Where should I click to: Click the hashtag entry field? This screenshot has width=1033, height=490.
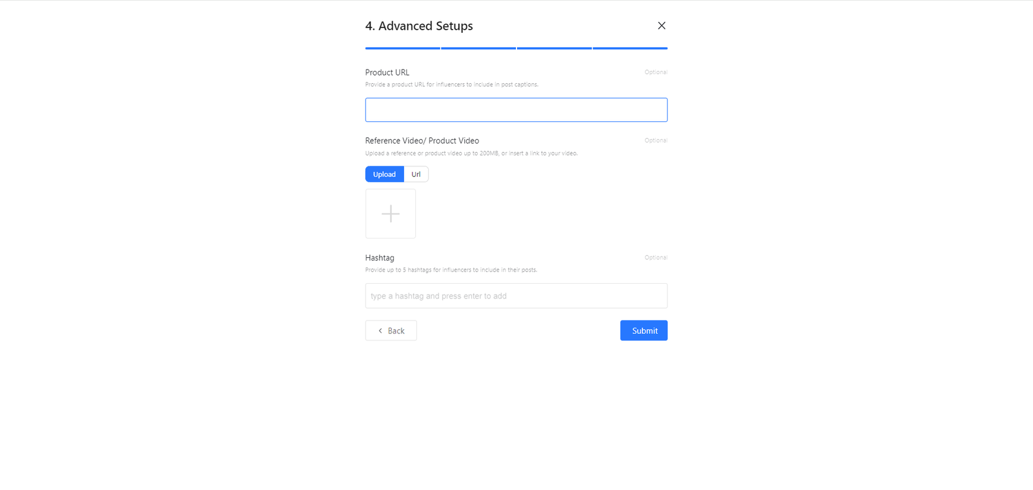(x=516, y=296)
